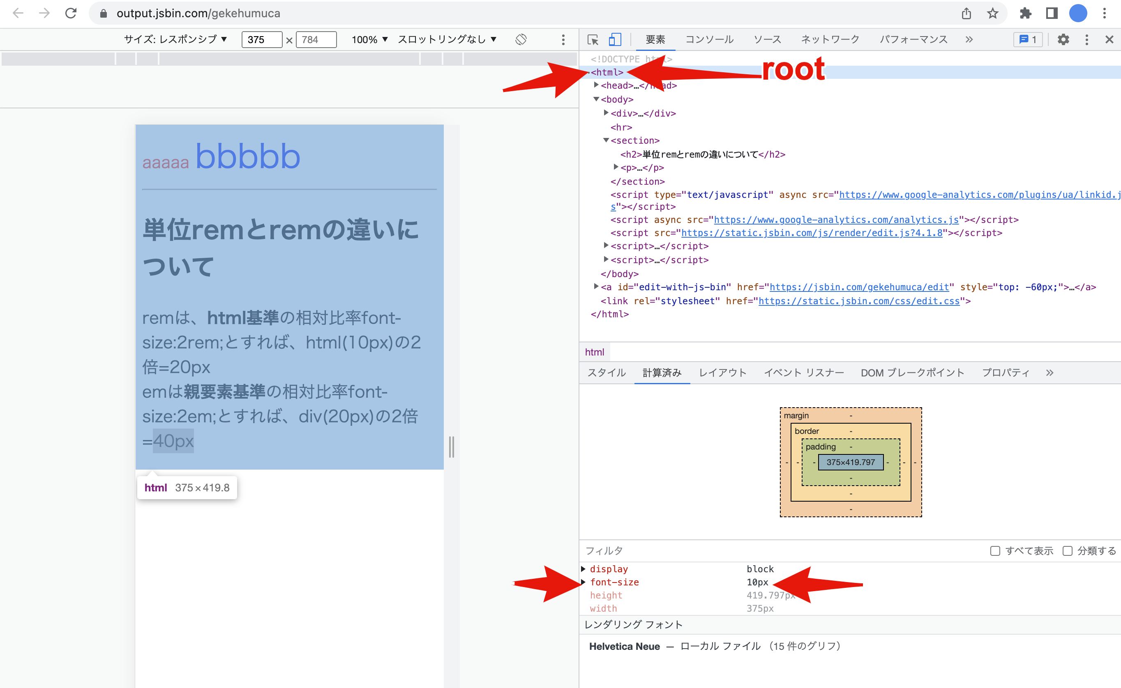Switch to the パフォーマンス tab

coord(913,39)
